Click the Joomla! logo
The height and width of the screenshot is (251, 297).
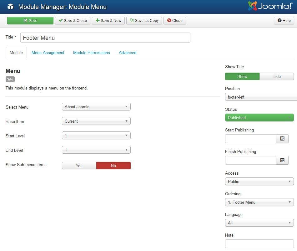coord(270,6)
